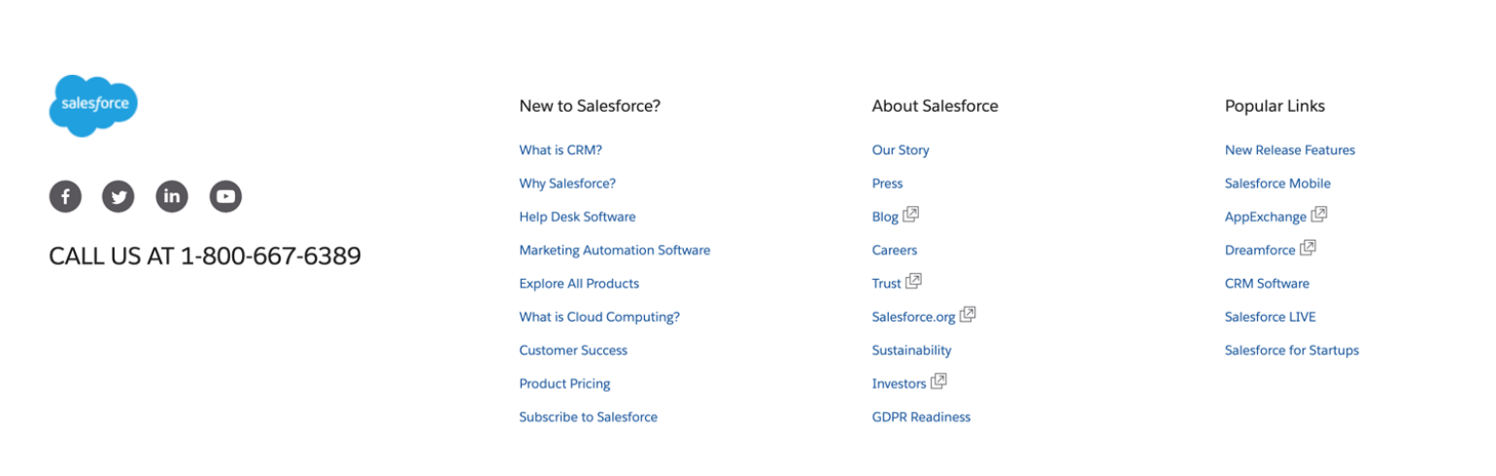Open the Twitter social icon

119,196
